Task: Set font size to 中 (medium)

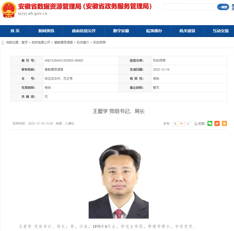Action: pos(181,124)
